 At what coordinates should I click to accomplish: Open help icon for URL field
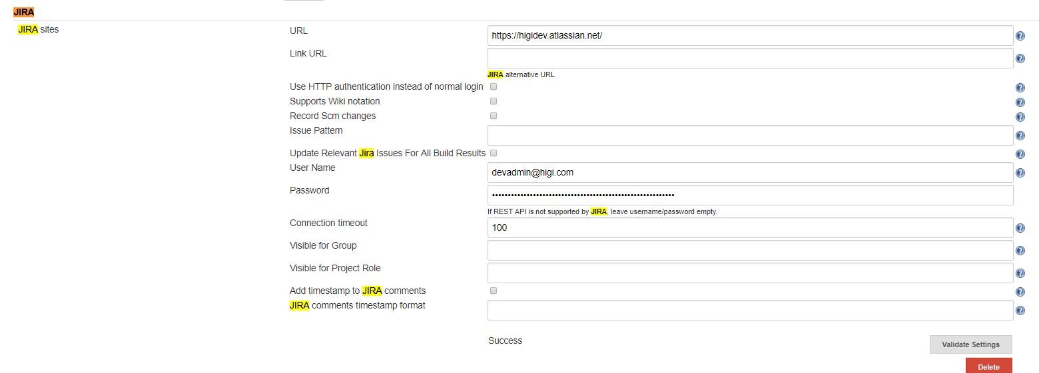click(x=1020, y=37)
